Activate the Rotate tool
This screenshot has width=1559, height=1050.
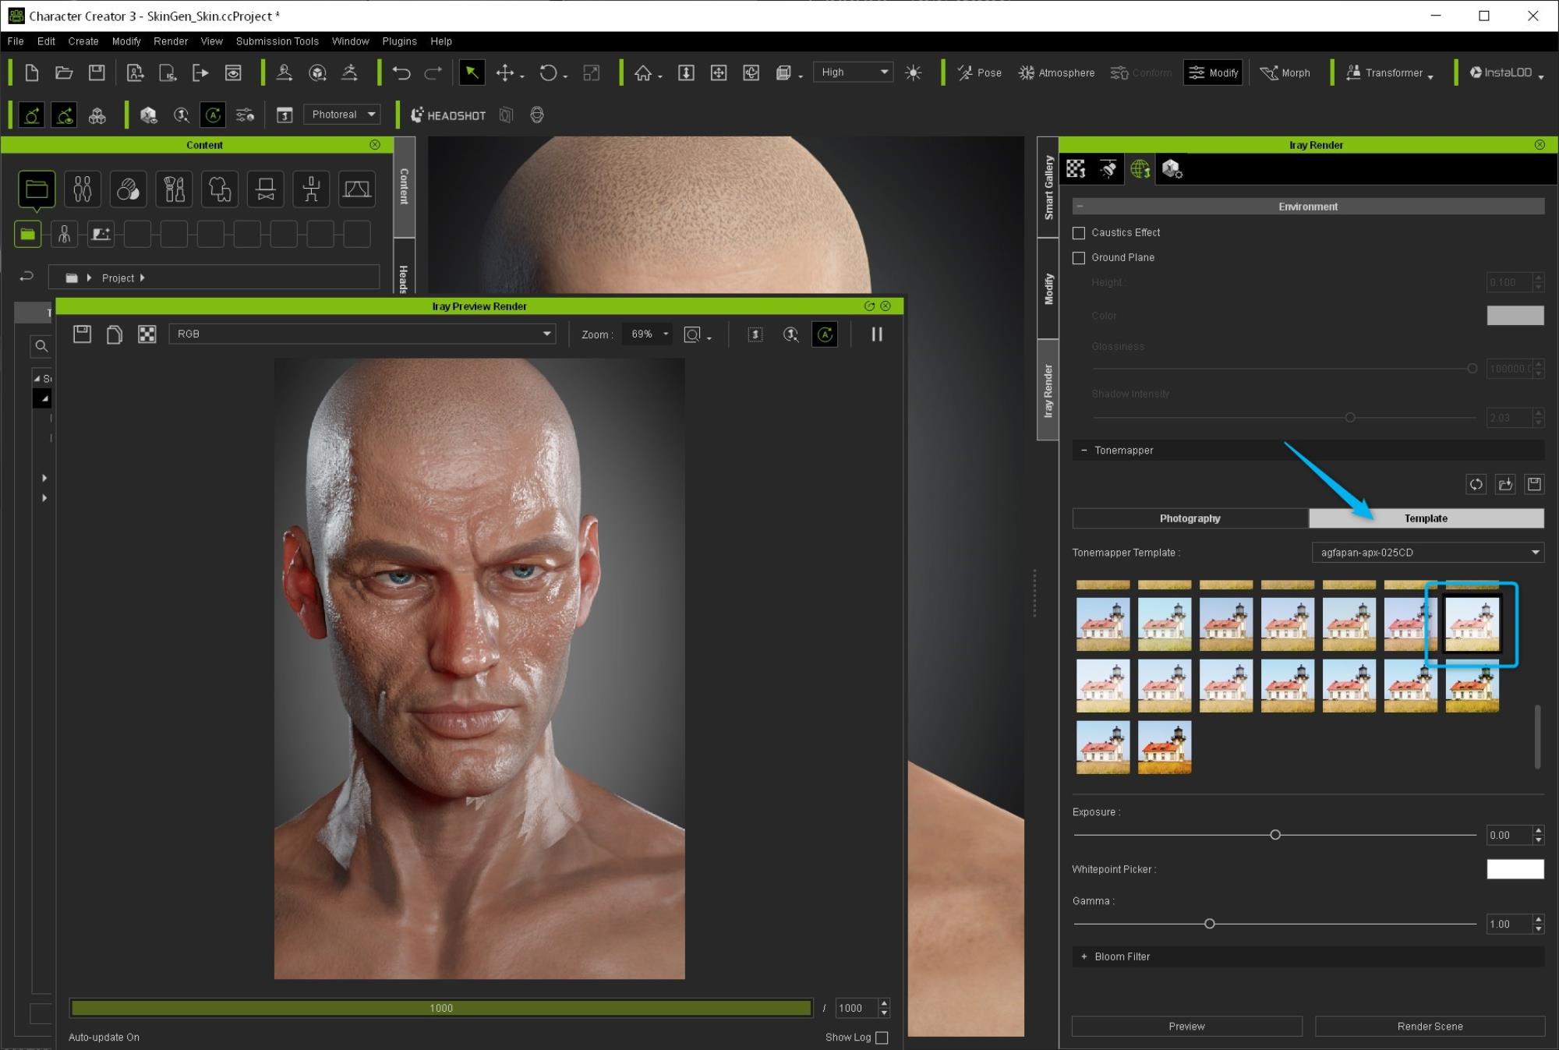pos(549,72)
